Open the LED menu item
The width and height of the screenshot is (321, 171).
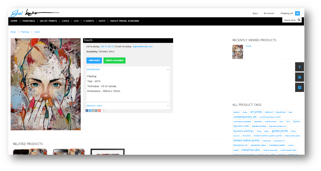pos(76,21)
